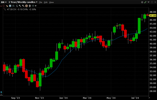Select the text annotation T tool
This screenshot has height=100, width=157.
pyautogui.click(x=10, y=6)
